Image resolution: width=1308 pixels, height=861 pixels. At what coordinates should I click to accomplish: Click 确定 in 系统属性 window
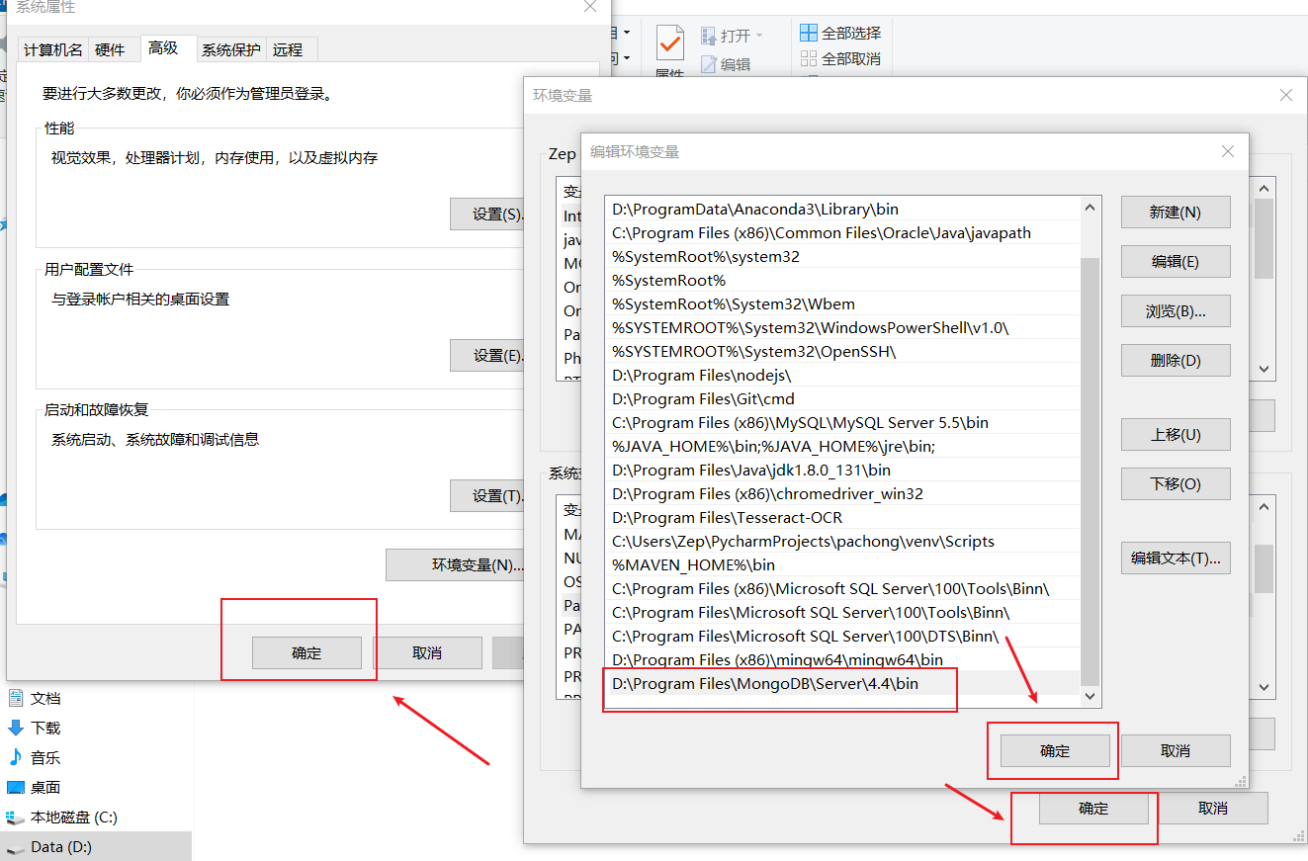click(x=306, y=652)
